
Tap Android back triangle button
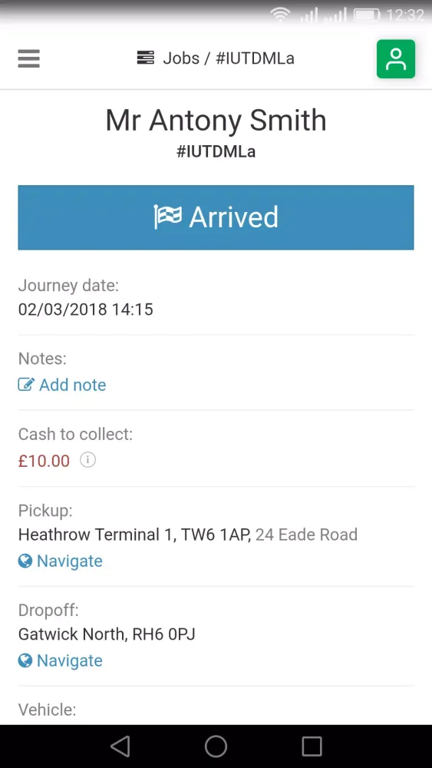(x=120, y=746)
